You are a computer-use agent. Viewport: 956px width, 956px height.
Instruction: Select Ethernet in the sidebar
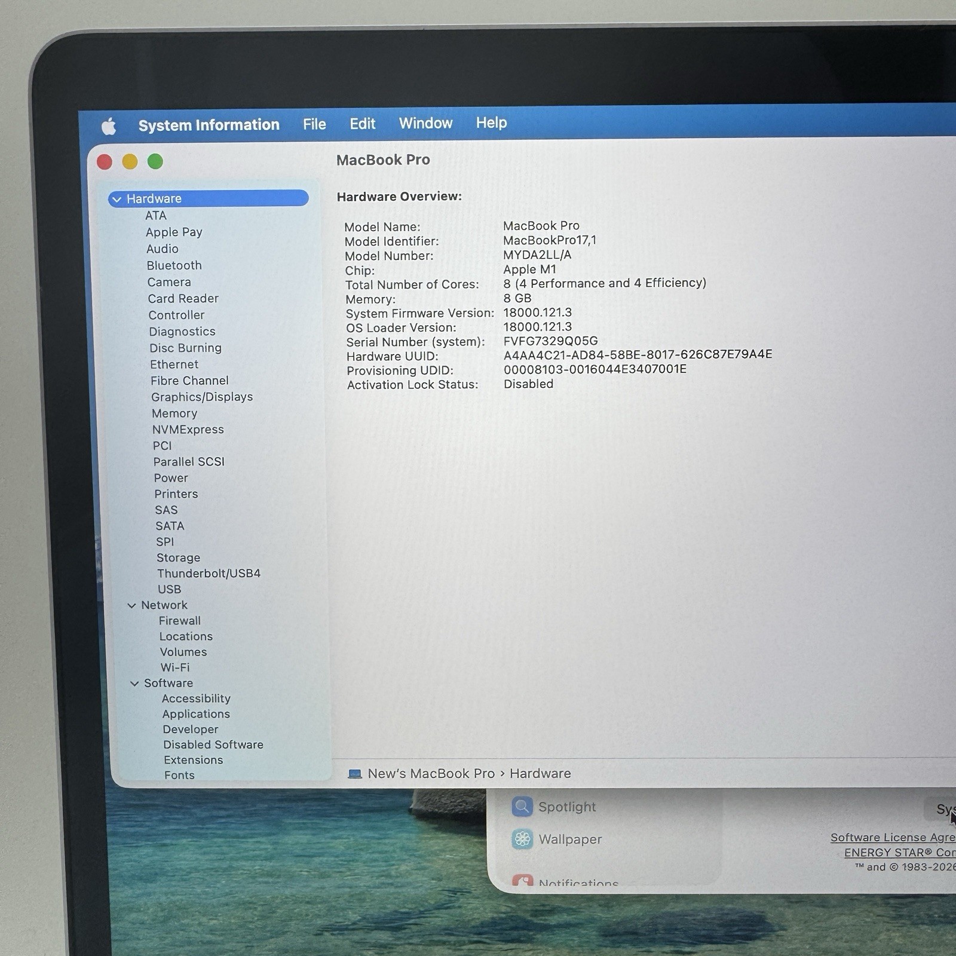click(x=174, y=364)
